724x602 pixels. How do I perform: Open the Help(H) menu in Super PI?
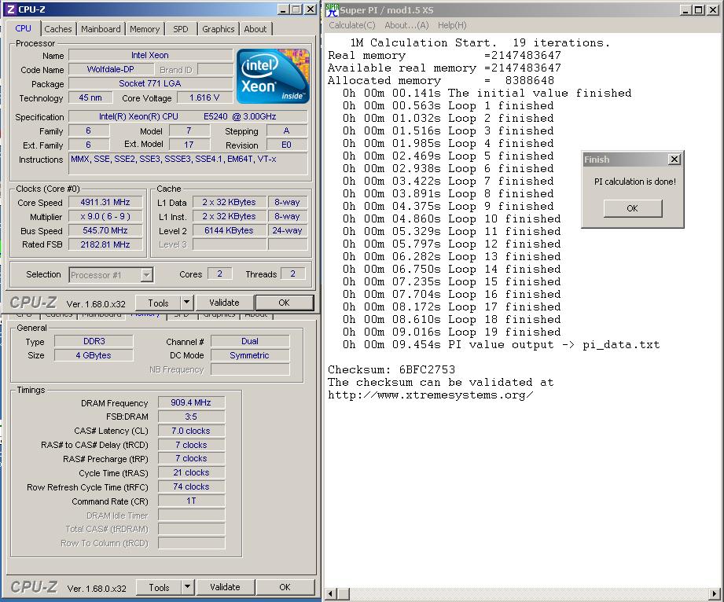pos(452,25)
